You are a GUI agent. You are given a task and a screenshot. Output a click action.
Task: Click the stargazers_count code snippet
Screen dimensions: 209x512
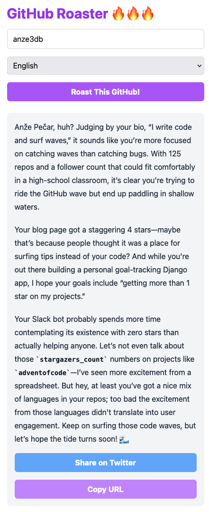click(x=71, y=359)
